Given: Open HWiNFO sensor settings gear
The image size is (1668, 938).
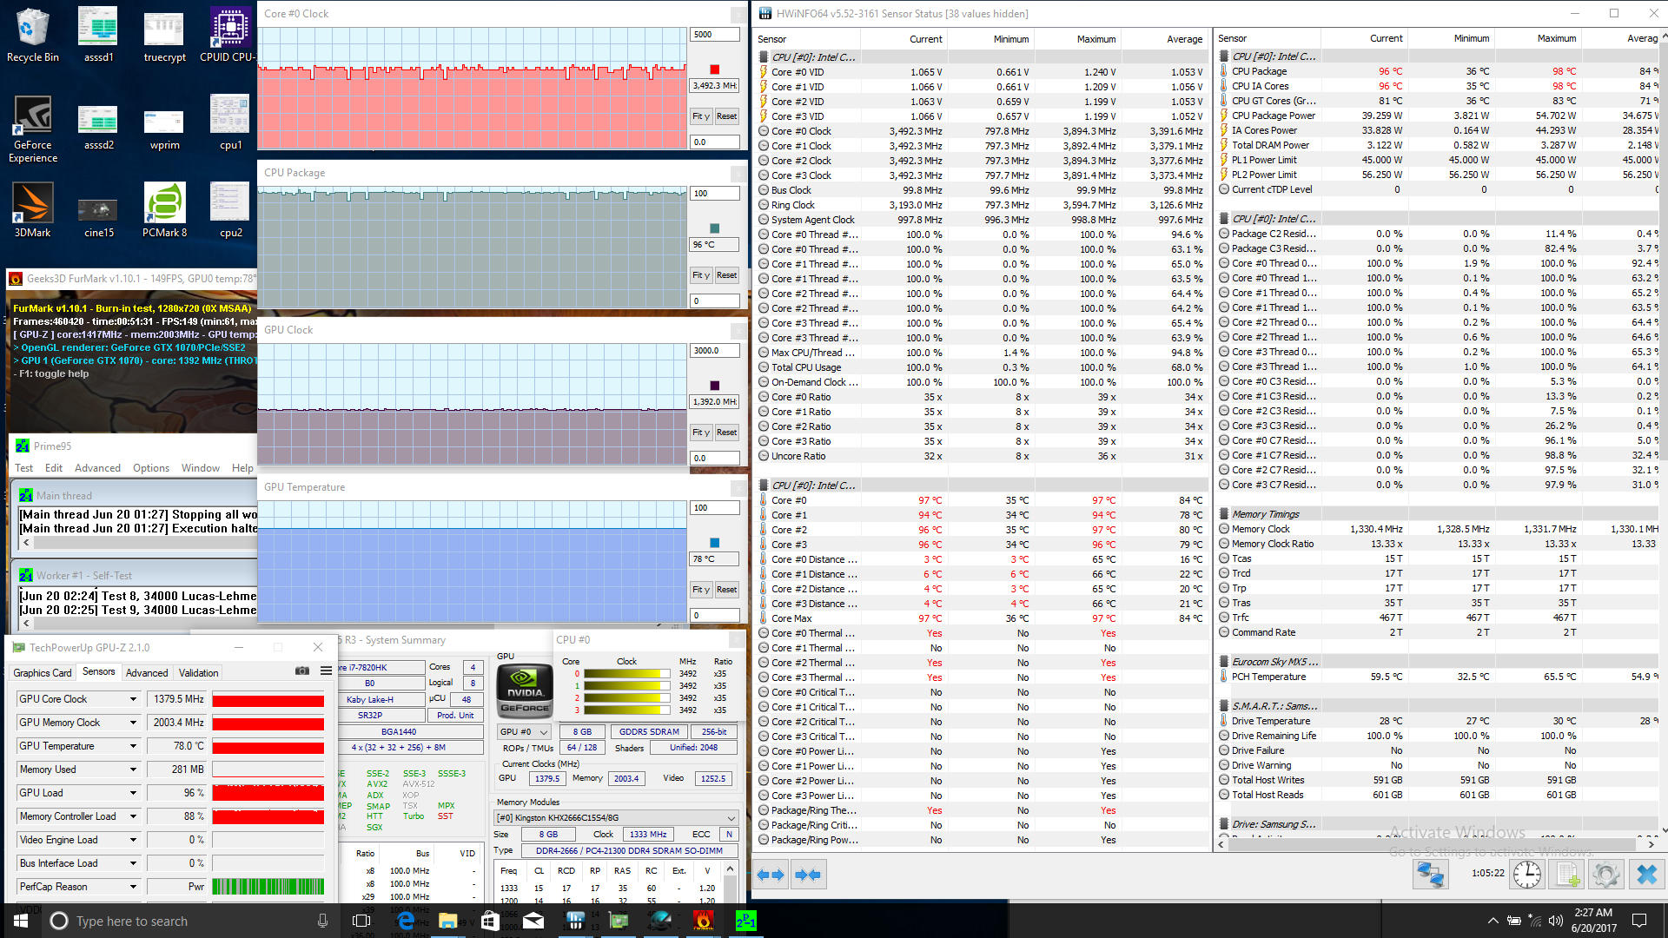Looking at the screenshot, I should (1606, 875).
